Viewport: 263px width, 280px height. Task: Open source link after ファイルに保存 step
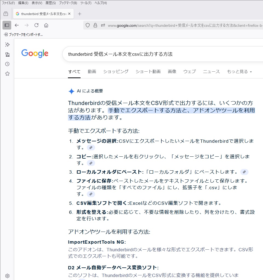click(91, 194)
